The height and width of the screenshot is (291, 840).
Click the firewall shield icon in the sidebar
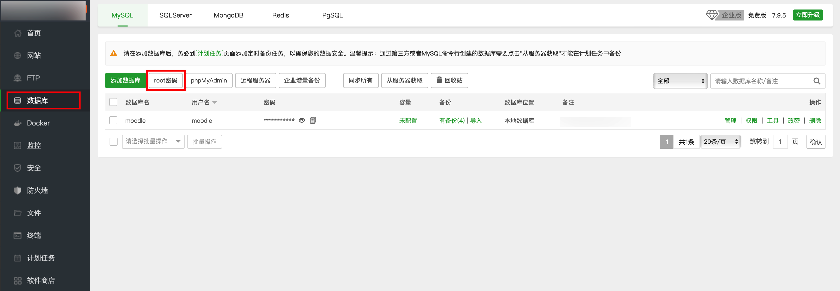point(18,191)
